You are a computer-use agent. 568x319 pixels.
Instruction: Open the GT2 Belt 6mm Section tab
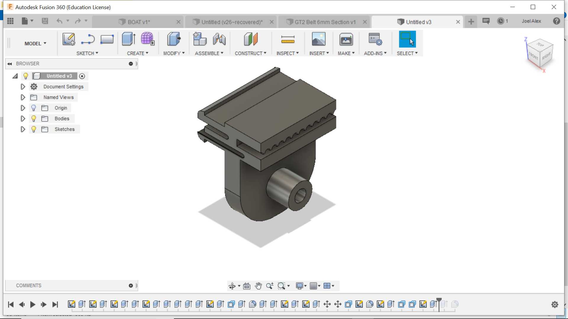pos(325,22)
